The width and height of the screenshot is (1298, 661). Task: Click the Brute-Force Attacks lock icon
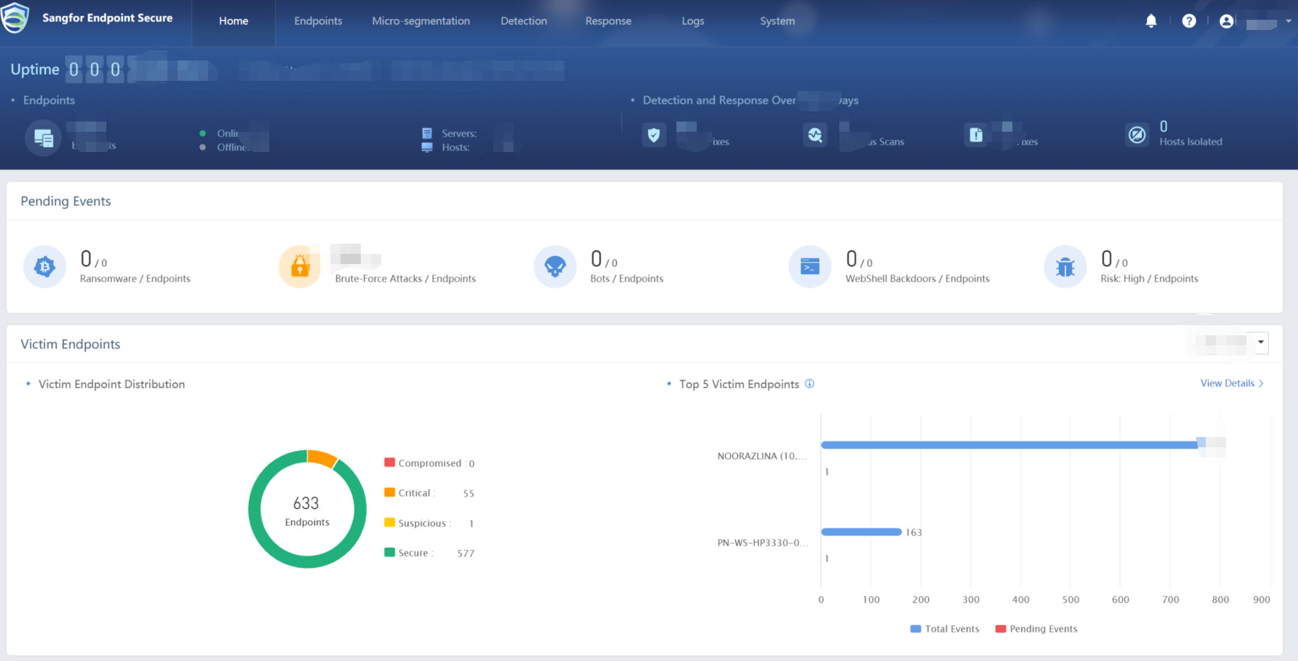click(x=300, y=266)
